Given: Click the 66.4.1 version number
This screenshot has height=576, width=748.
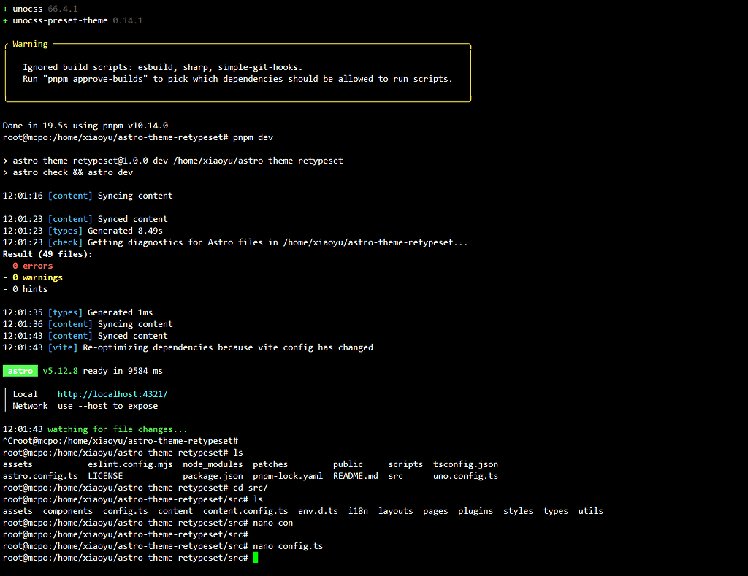Looking at the screenshot, I should (63, 9).
